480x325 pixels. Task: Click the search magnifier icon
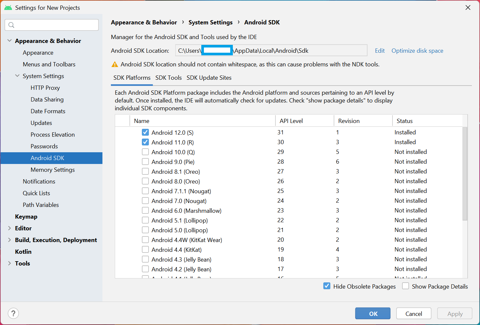[11, 25]
